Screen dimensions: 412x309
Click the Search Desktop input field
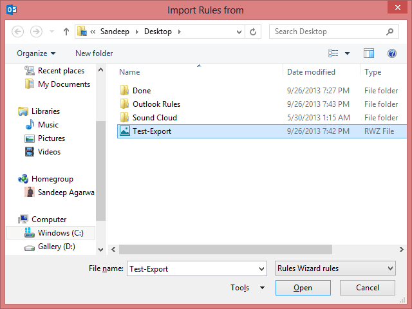[x=328, y=32]
